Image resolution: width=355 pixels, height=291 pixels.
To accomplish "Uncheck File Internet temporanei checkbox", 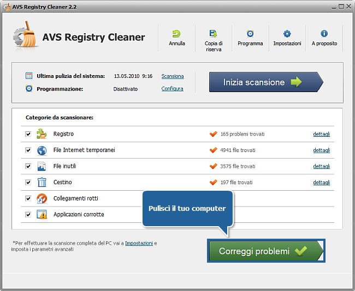I will pyautogui.click(x=28, y=150).
